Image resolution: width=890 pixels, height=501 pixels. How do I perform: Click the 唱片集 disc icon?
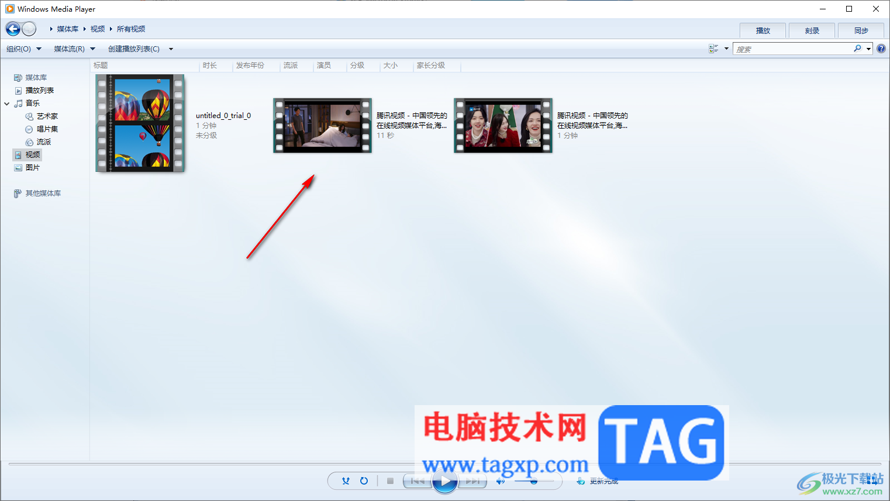[x=29, y=129]
